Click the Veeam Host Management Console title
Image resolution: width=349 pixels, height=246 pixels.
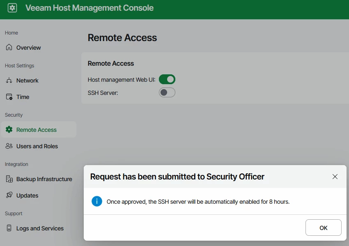click(90, 8)
